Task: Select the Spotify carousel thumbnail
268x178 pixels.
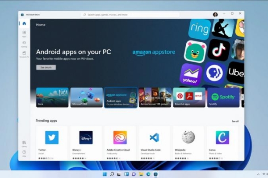Action: (x=223, y=97)
